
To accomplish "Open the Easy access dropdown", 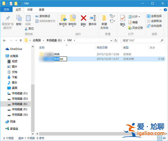I will point(112,21).
